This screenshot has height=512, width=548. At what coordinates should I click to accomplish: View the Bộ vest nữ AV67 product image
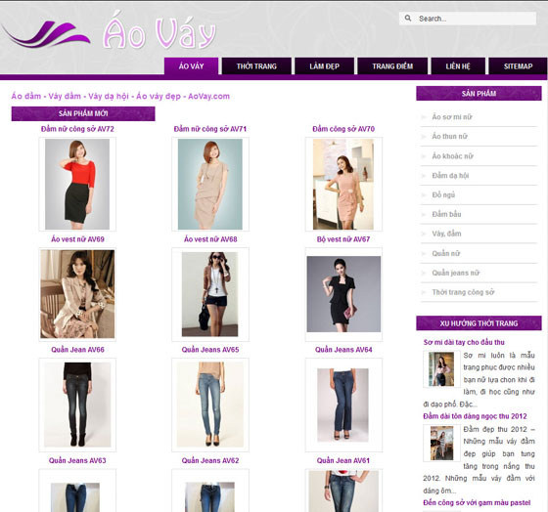(343, 294)
